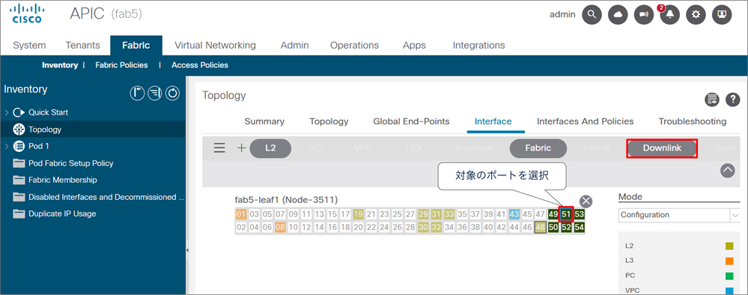Open the Topology help question mark

pyautogui.click(x=733, y=100)
